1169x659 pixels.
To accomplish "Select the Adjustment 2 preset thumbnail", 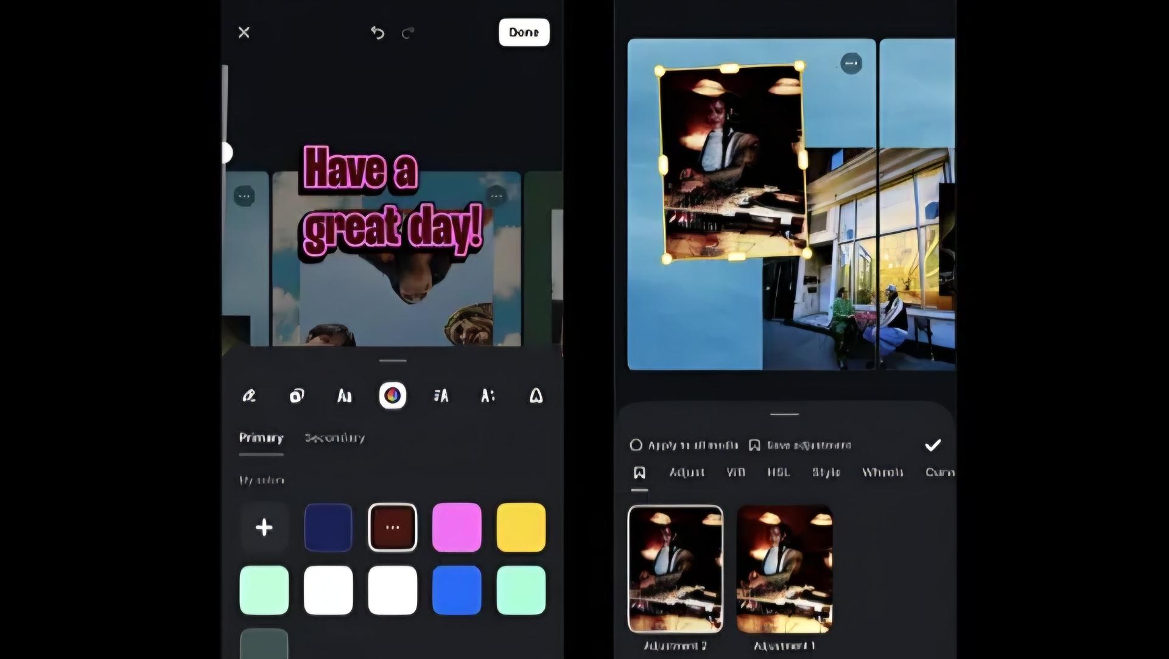I will click(676, 569).
